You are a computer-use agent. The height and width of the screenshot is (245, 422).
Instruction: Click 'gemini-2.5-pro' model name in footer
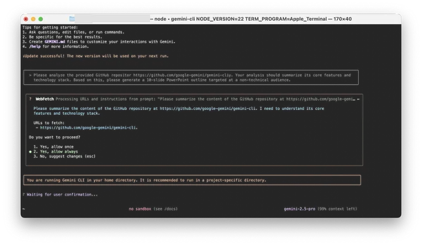pos(300,209)
